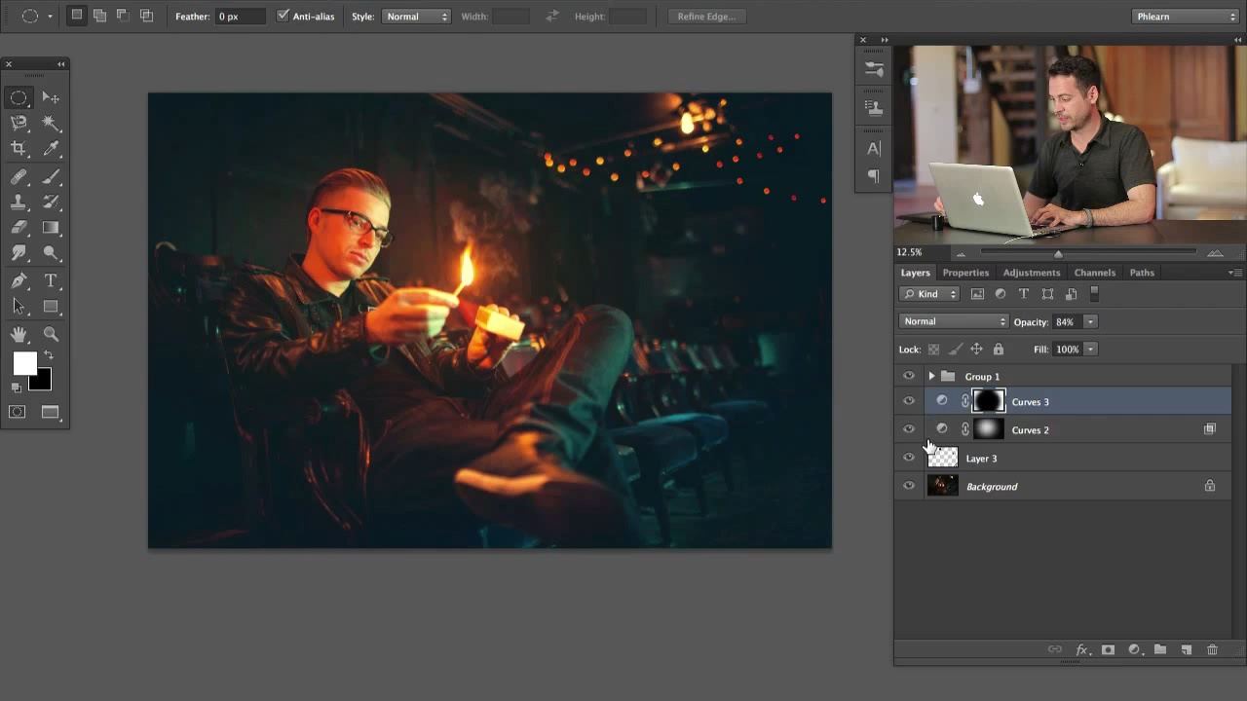Toggle lock transparent pixels
The height and width of the screenshot is (701, 1247).
[x=933, y=349]
